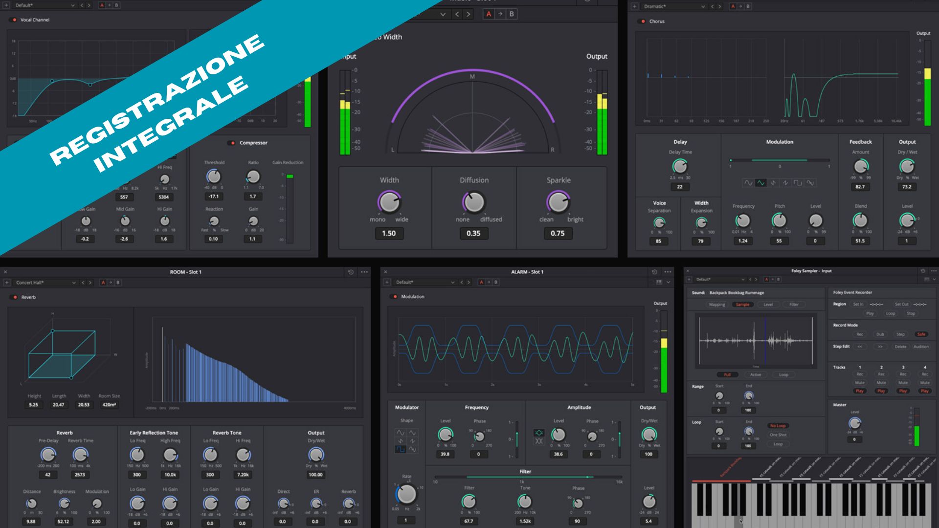Click the Chorus Modulation range slider

click(x=780, y=160)
